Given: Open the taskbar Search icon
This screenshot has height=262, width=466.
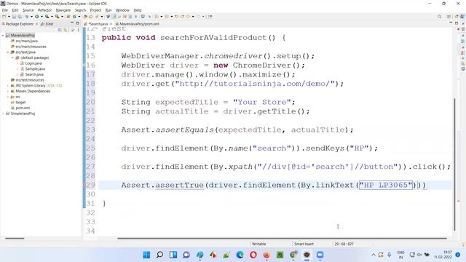Looking at the screenshot, I should coord(159,255).
